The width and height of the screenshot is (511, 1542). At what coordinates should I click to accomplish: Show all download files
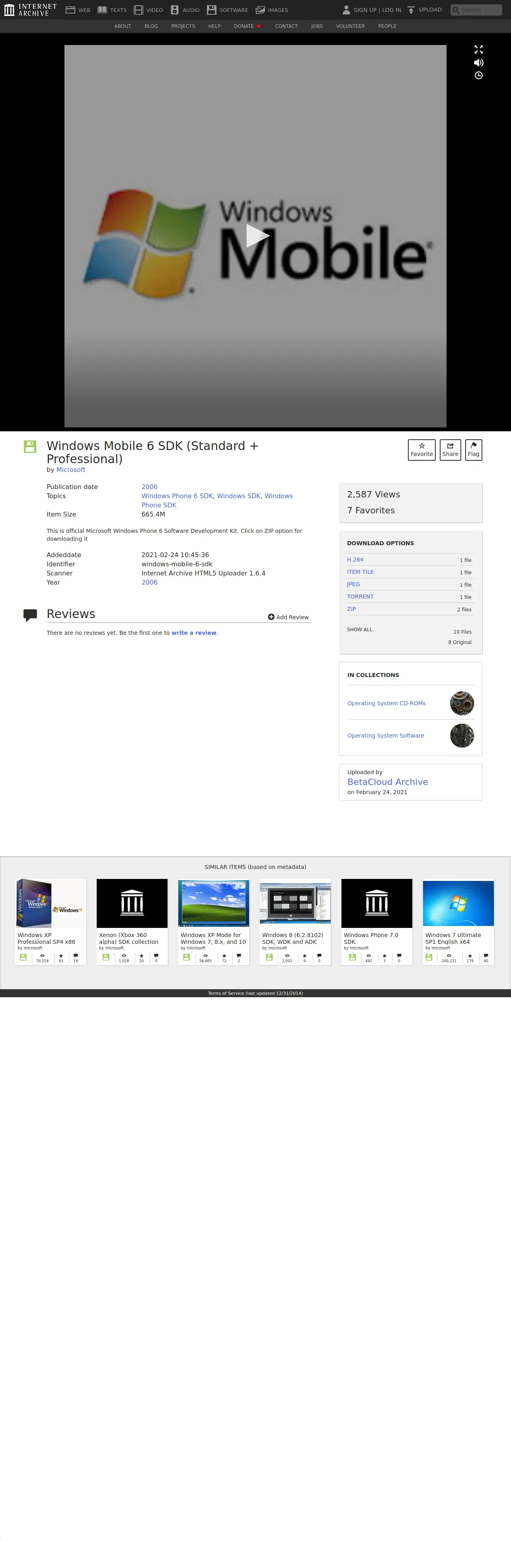(360, 630)
